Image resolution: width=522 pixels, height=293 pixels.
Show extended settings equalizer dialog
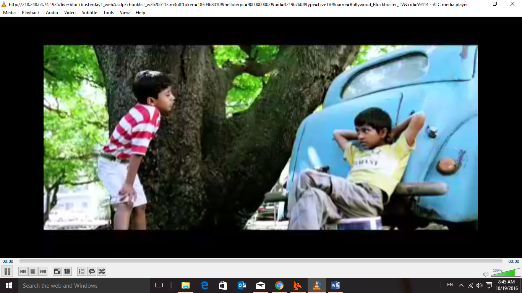pyautogui.click(x=67, y=271)
